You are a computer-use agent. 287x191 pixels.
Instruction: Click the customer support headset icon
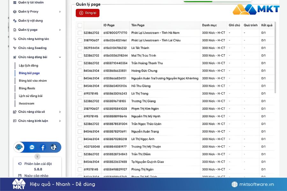coord(20,147)
